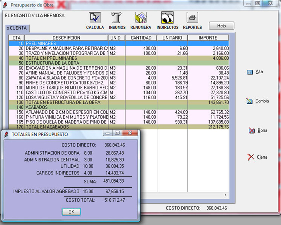Select row 80 ZAPATA AISLADA DE CONCRETO
Viewport: 281px width, 225px height.
[119, 78]
